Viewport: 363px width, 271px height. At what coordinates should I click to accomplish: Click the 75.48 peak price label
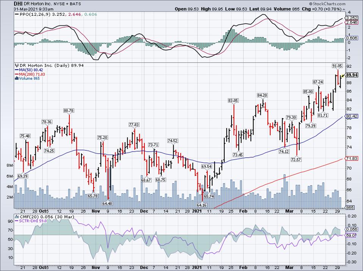tap(25, 136)
